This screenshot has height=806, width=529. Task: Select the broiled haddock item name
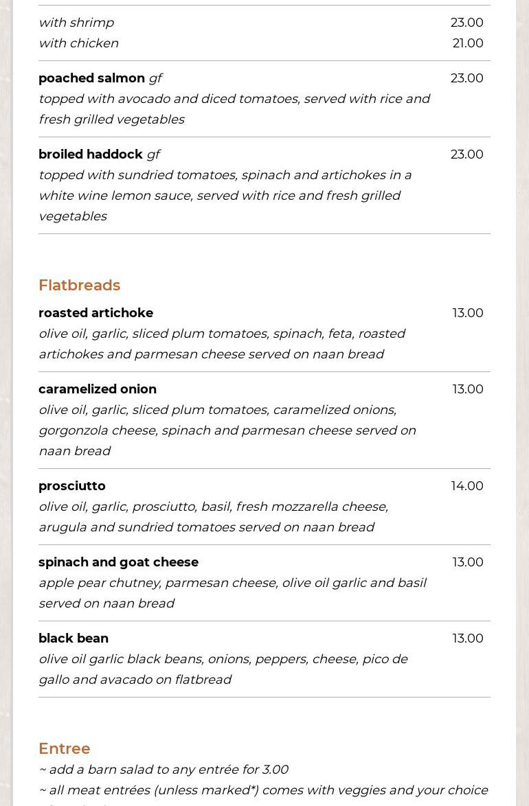point(90,154)
